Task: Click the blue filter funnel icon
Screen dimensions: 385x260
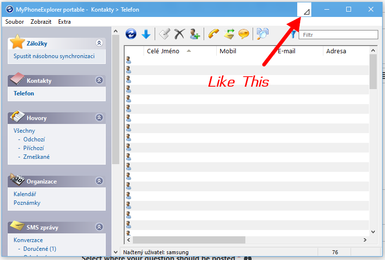Action: click(x=293, y=34)
